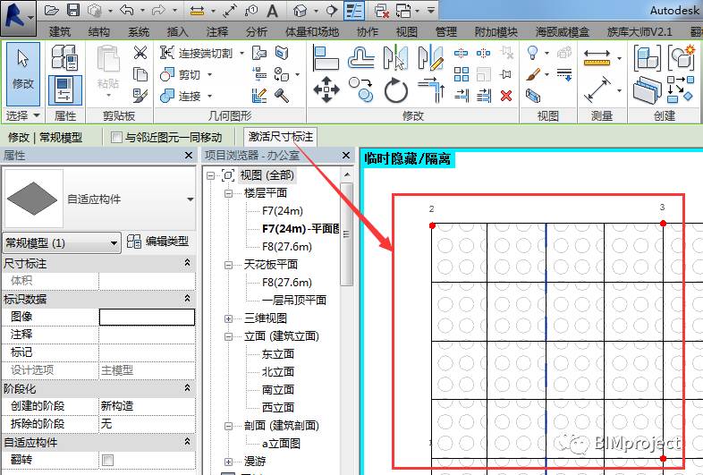Click the Pin element icon
Screen dimensions: 703x475
click(506, 74)
